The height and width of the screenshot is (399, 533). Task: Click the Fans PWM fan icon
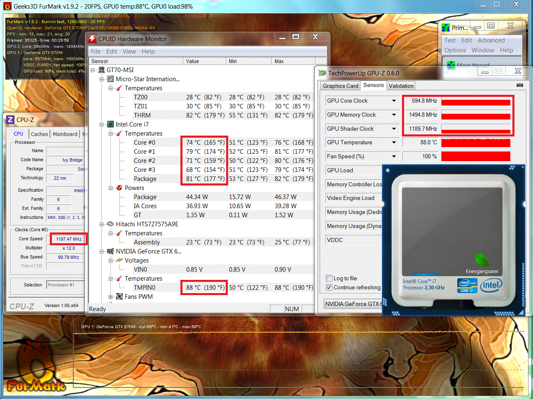119,297
